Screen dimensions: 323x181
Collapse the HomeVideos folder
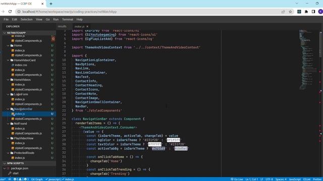point(8,80)
